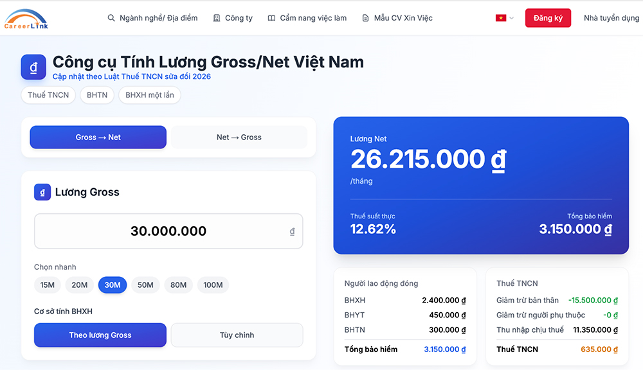Viewport: 643px width, 370px height.
Task: Click the CareerLink logo
Action: tap(26, 19)
